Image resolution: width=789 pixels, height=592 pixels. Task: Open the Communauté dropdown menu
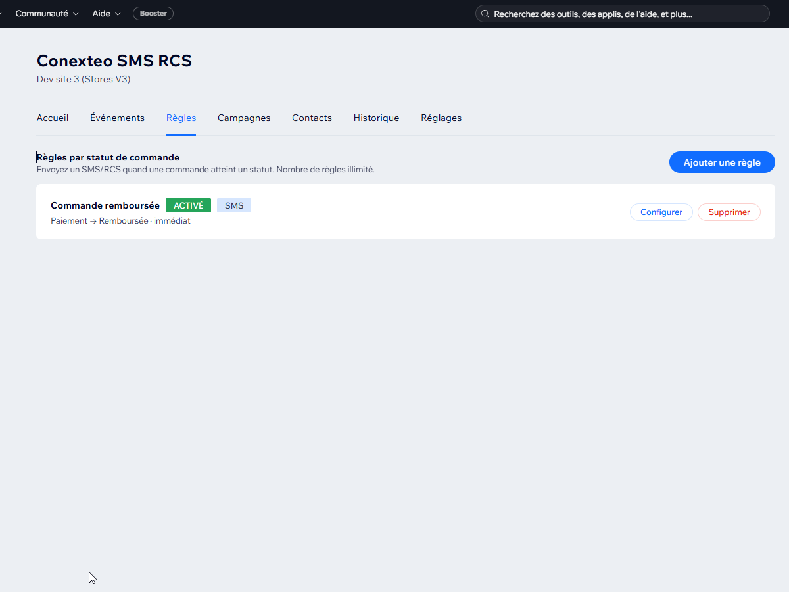47,14
